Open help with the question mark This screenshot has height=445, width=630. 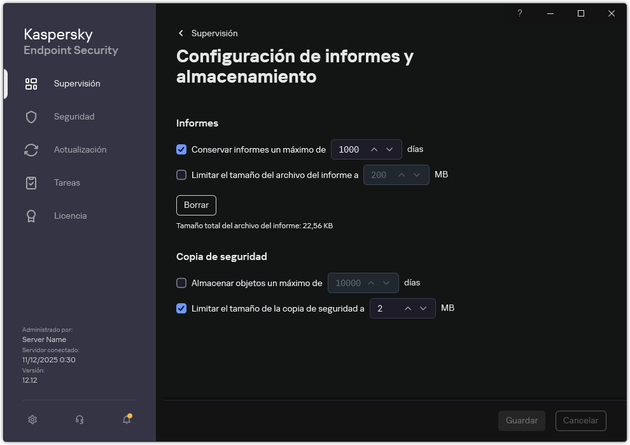(519, 13)
